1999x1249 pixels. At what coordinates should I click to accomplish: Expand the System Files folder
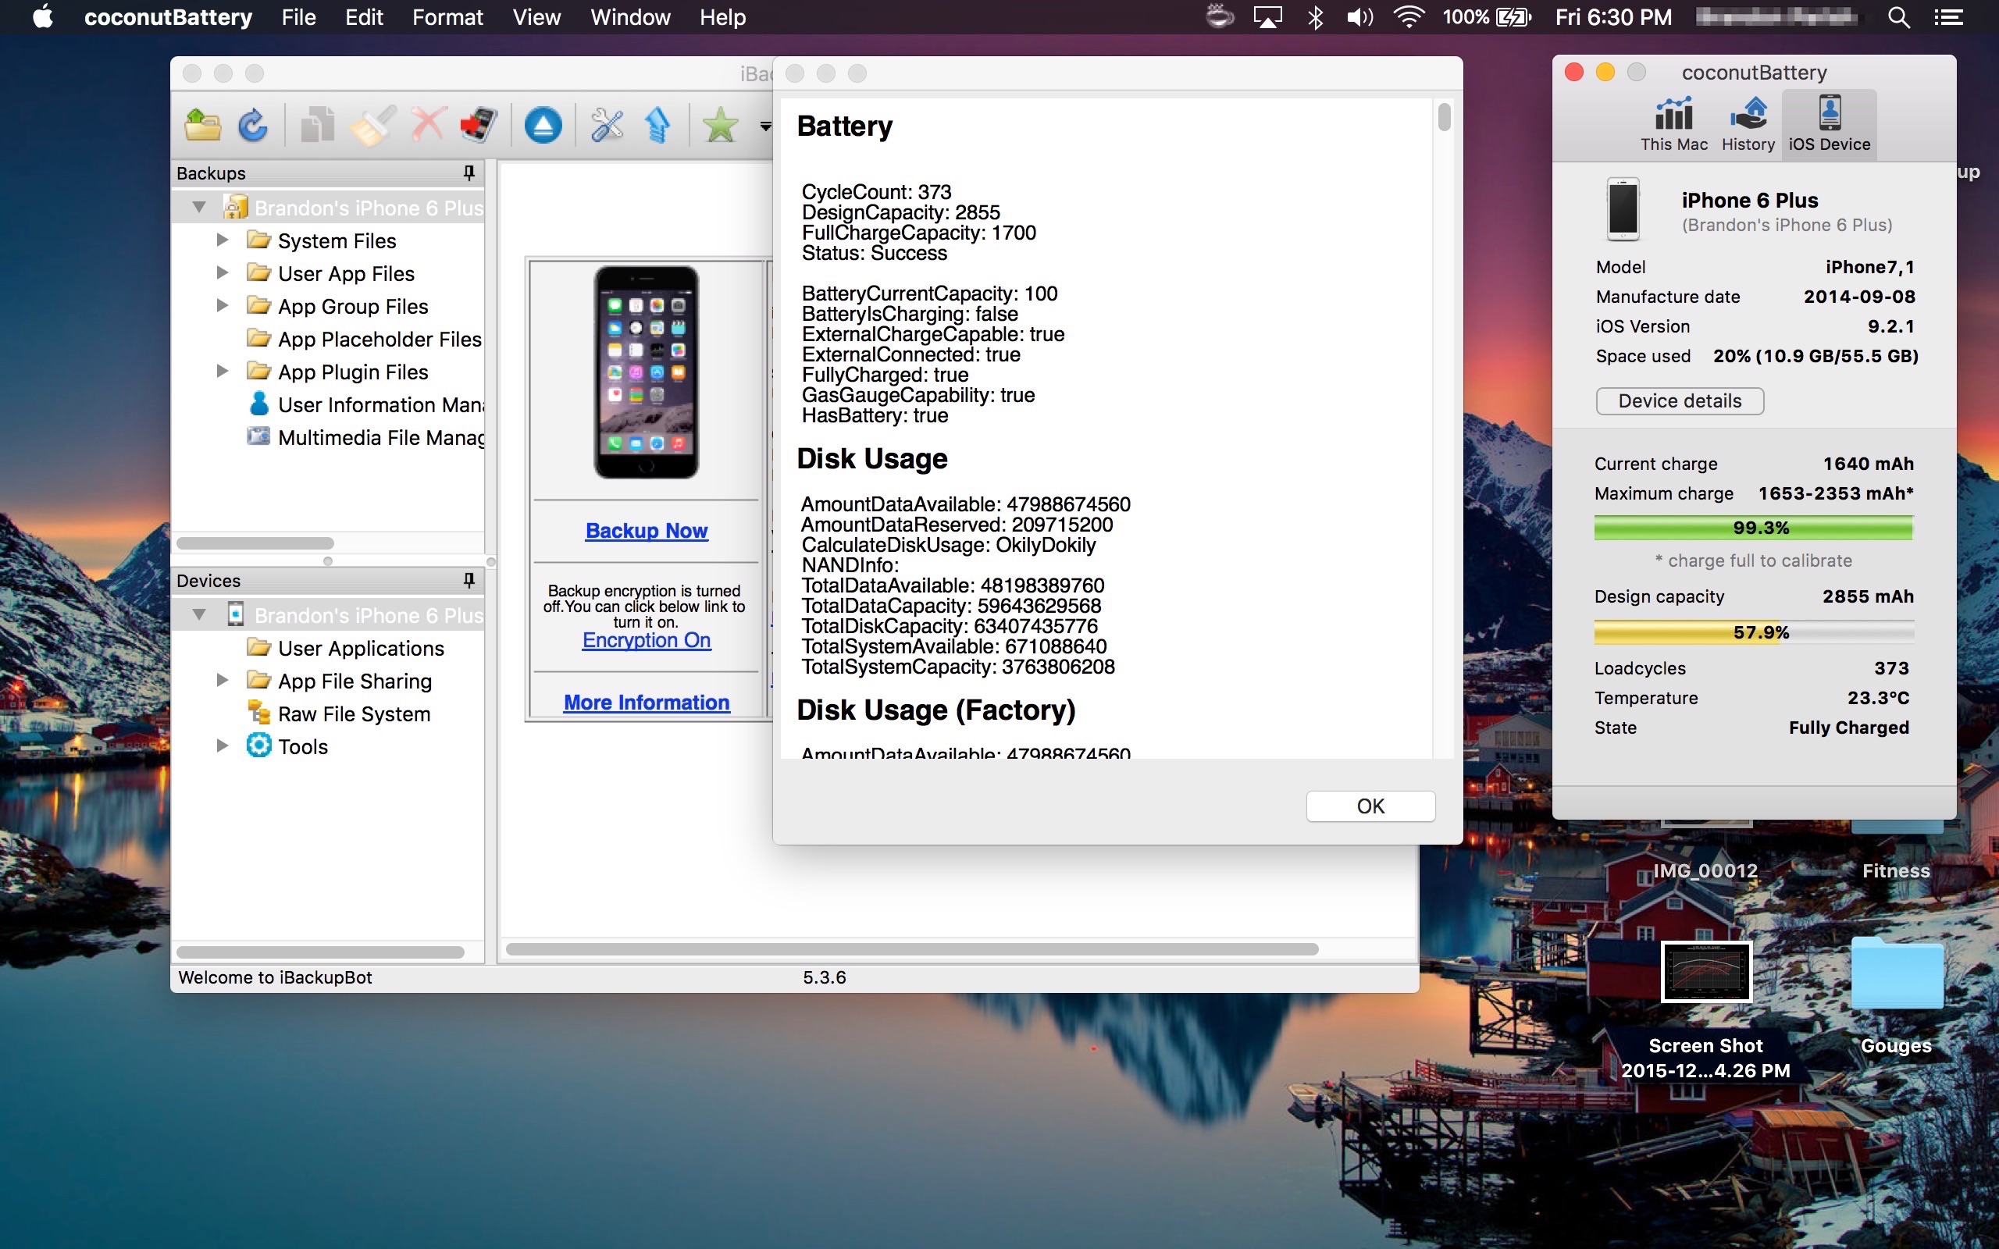click(x=223, y=240)
